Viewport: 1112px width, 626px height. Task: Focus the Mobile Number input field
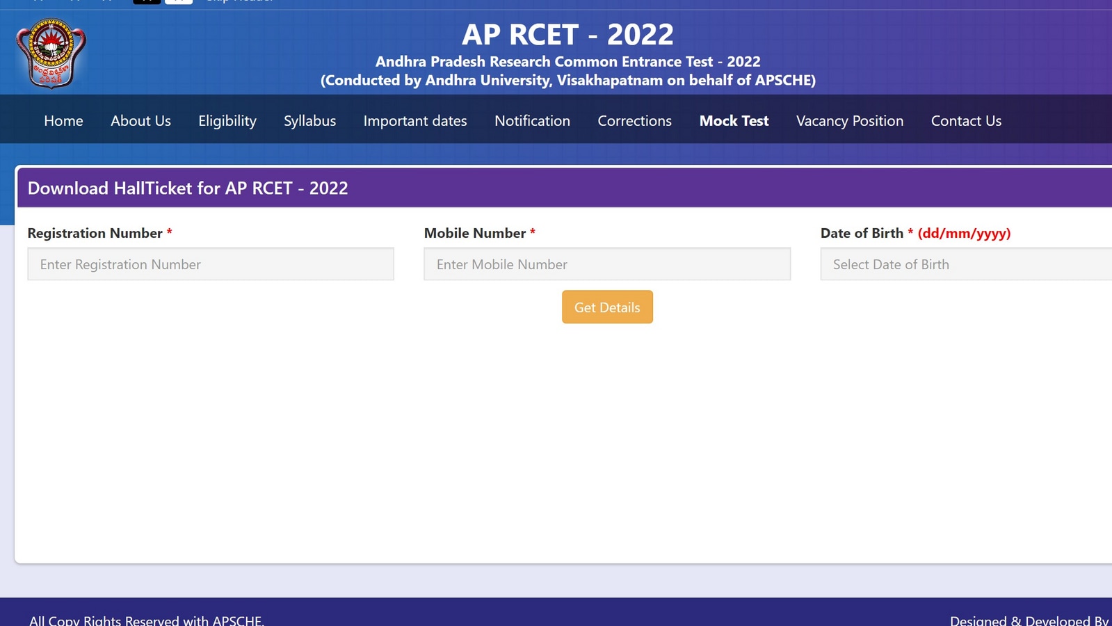point(607,264)
